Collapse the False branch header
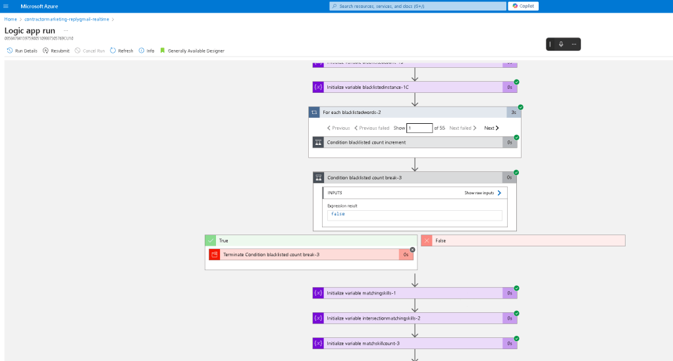 pos(523,240)
